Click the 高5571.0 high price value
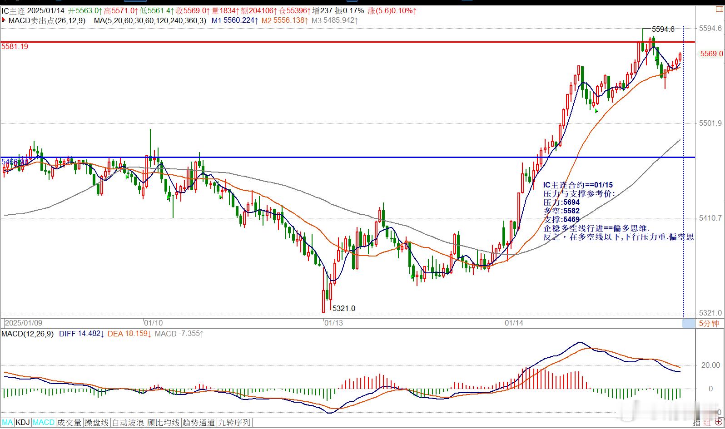 121,10
